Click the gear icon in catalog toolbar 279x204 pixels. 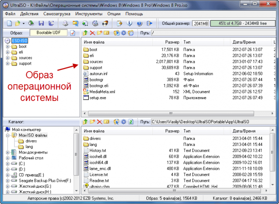click(124, 122)
